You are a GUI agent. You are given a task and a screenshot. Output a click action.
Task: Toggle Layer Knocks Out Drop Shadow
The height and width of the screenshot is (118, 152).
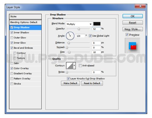tap(68, 79)
